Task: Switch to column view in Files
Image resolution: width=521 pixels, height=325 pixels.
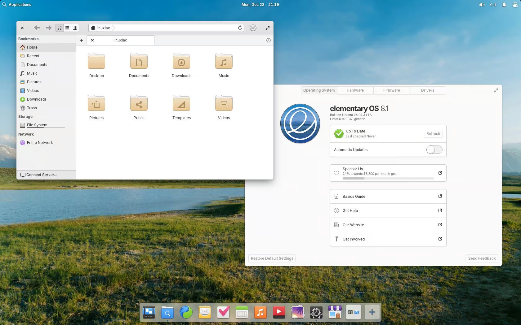Action: (75, 28)
